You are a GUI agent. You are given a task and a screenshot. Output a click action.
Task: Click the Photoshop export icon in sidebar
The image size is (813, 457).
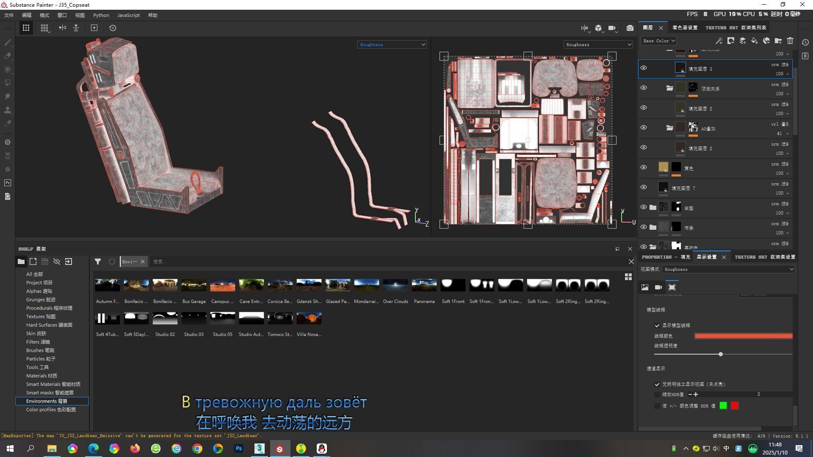(7, 183)
